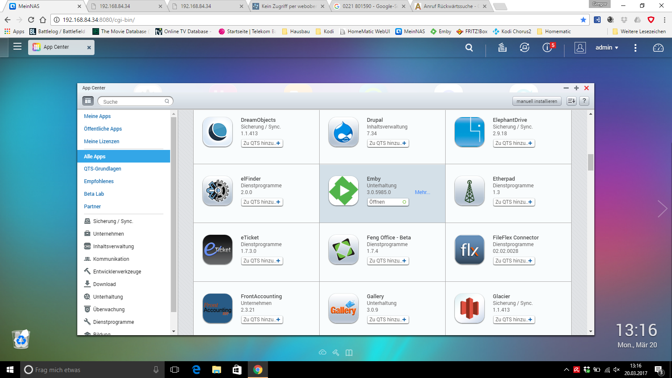Open Meine Lizenzen in sidebar
This screenshot has height=378, width=672.
coord(102,142)
